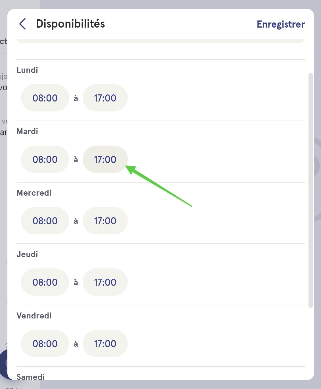Viewport: 321px width, 389px height.
Task: Set Vendredi end time 17:00
Action: pyautogui.click(x=105, y=344)
